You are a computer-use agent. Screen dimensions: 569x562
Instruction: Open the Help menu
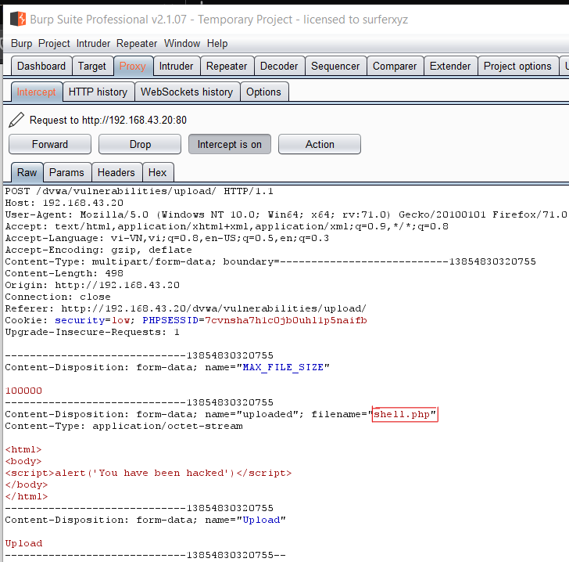217,43
